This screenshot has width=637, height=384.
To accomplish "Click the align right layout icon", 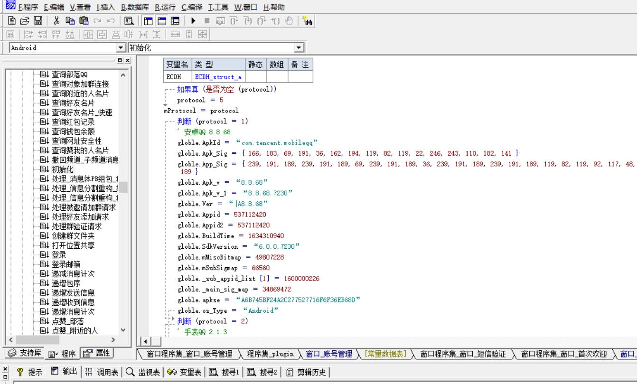I will pyautogui.click(x=43, y=34).
